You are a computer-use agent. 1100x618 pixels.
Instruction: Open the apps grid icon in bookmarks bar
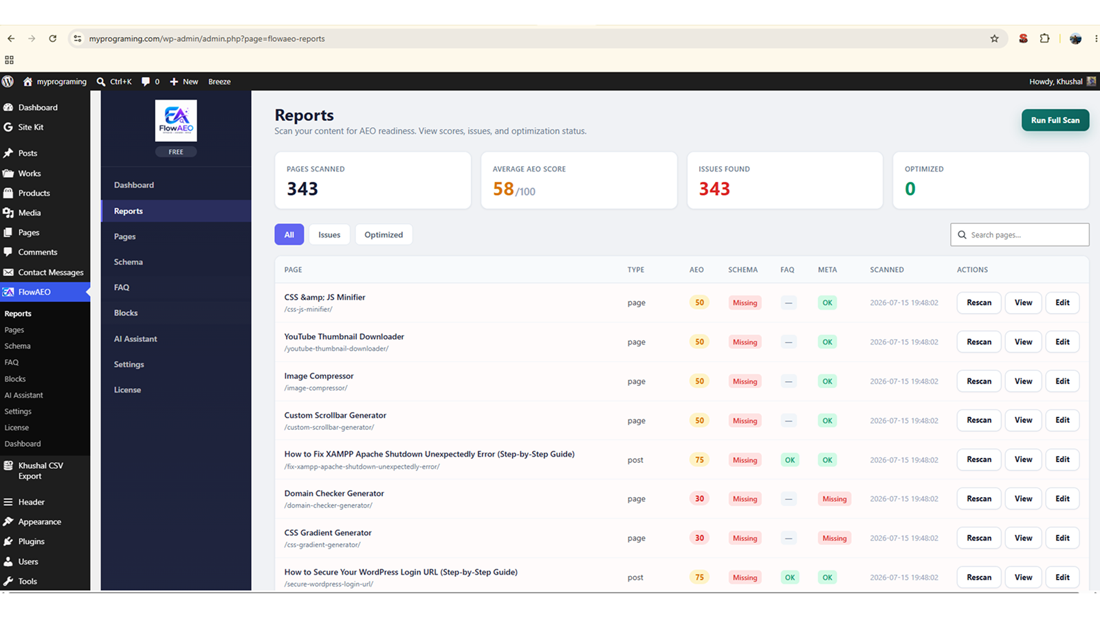point(9,60)
